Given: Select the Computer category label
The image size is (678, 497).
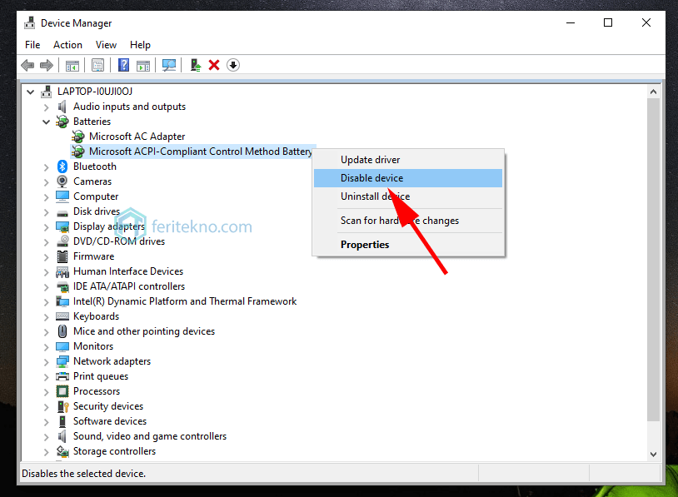Looking at the screenshot, I should [96, 196].
